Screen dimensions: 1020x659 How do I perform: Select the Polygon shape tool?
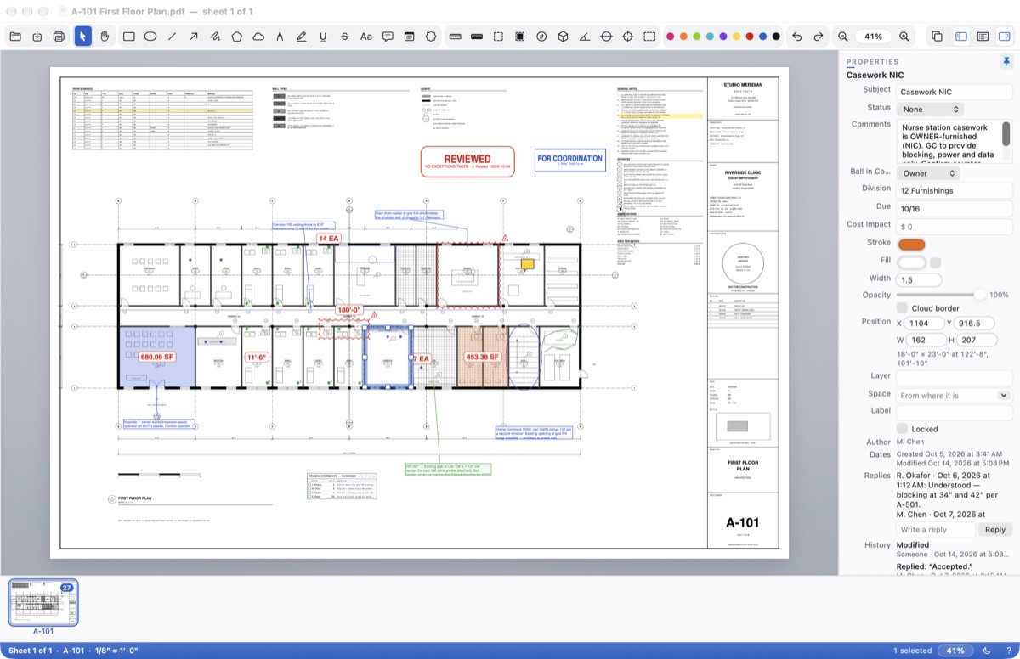pos(237,37)
